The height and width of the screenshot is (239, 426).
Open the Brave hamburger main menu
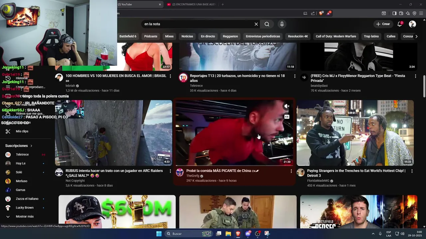point(421,13)
